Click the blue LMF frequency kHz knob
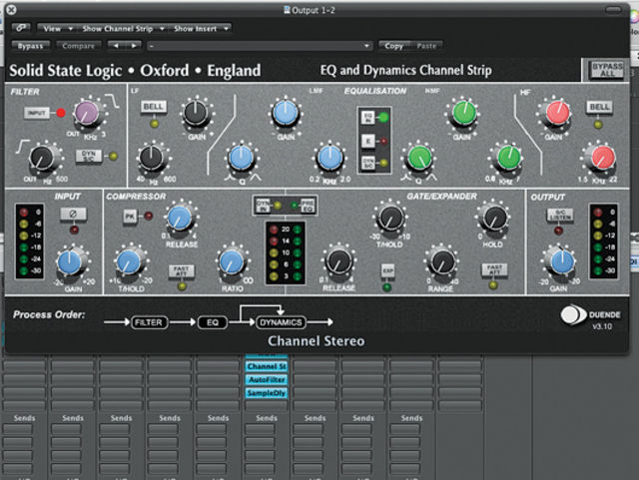 click(x=329, y=158)
